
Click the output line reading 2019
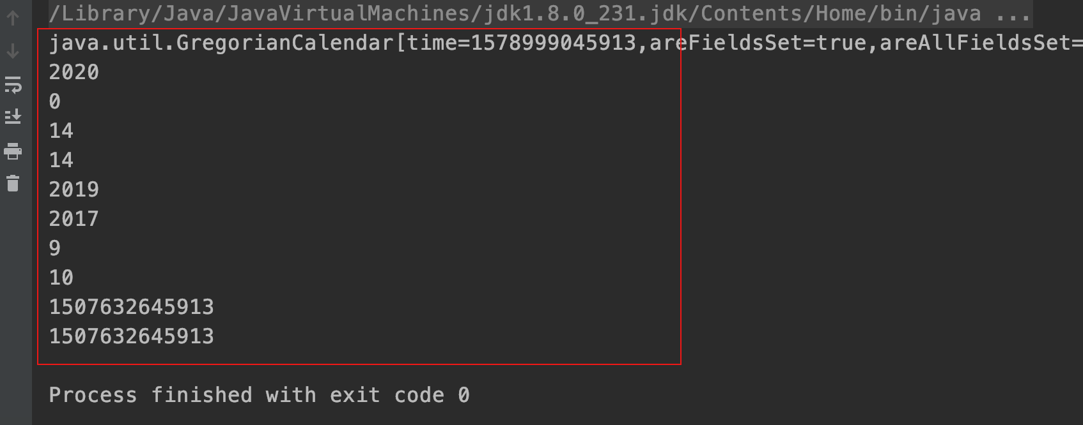coord(74,190)
